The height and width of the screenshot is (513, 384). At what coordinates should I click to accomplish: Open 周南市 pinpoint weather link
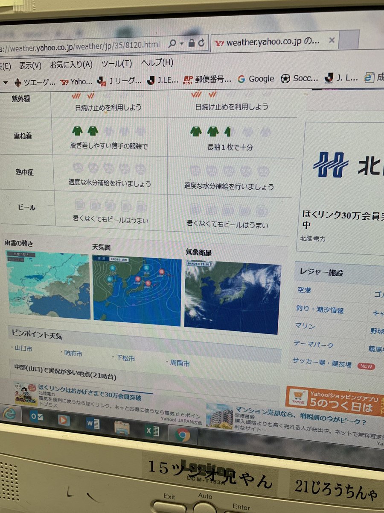pyautogui.click(x=180, y=363)
